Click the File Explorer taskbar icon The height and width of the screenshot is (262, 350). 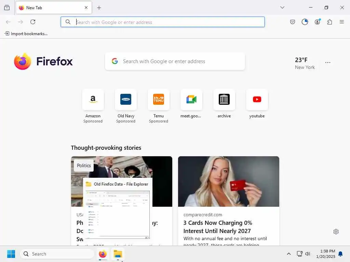tap(118, 254)
